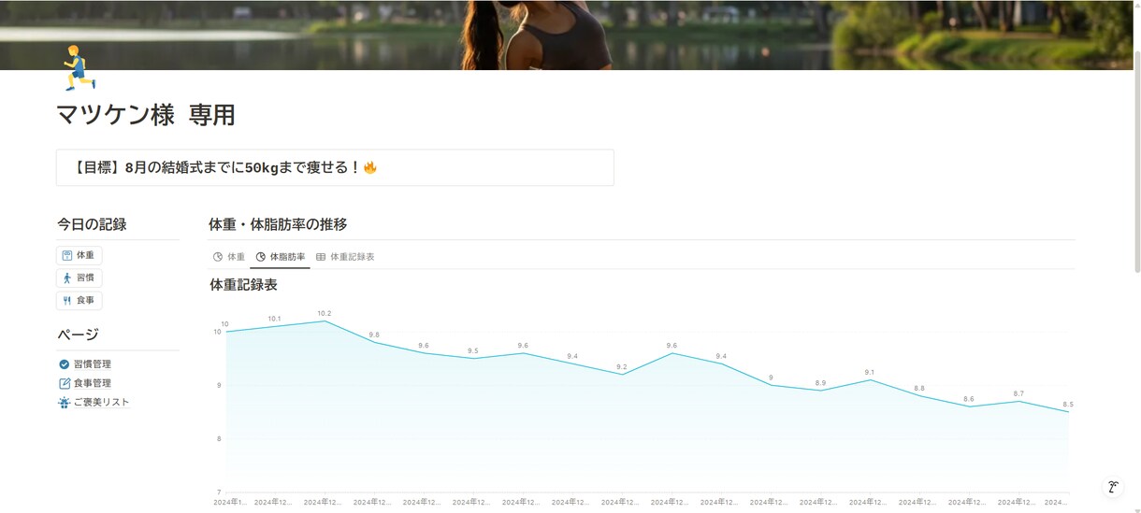Click the table icon on 体重記録表 tab
This screenshot has height=513, width=1141.
tap(321, 257)
